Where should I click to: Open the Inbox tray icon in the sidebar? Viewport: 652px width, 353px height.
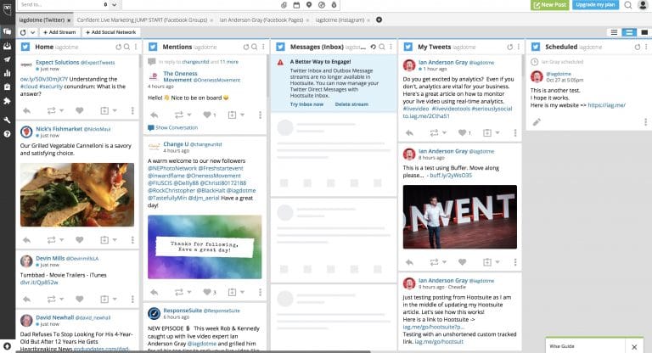7,46
